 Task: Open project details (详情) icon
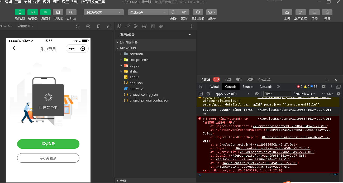(x=315, y=12)
